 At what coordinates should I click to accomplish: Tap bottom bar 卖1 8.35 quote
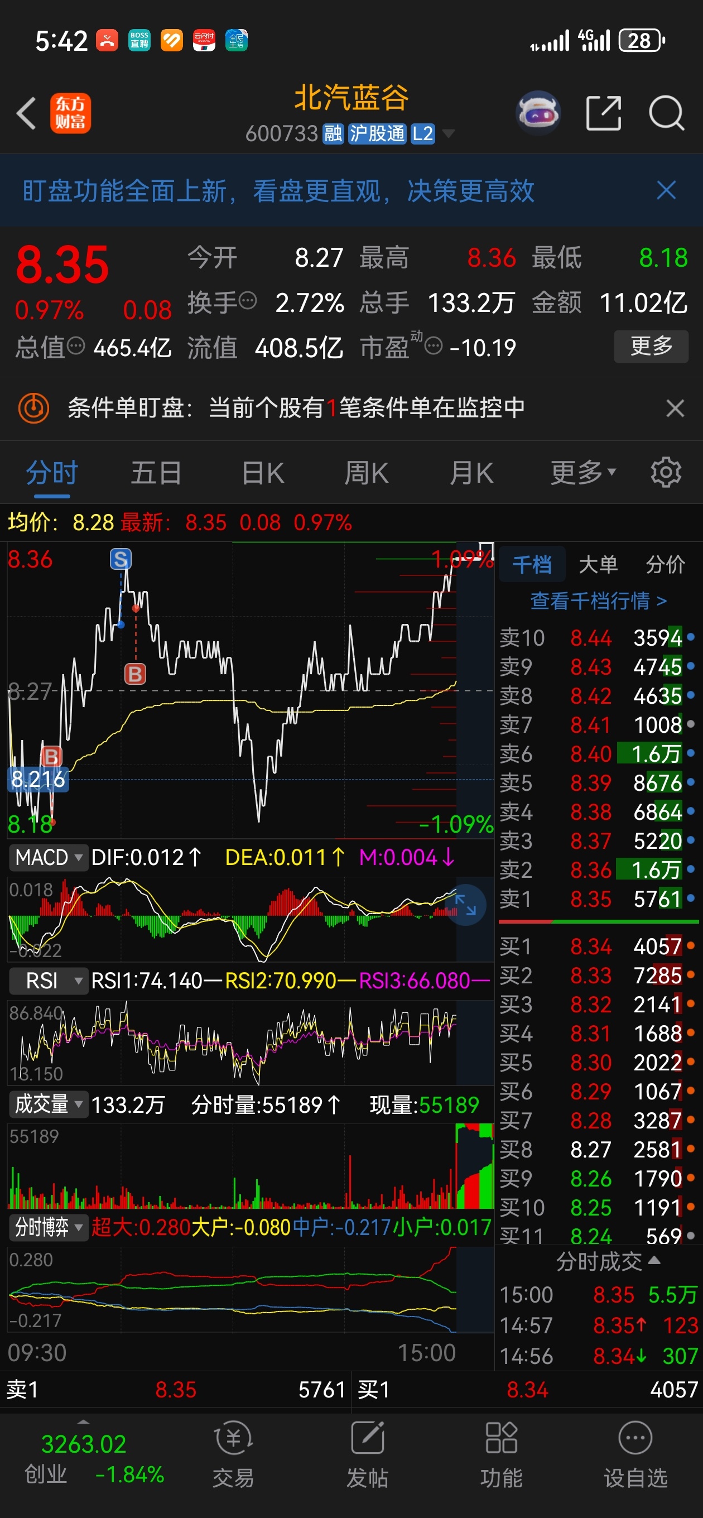176,1390
